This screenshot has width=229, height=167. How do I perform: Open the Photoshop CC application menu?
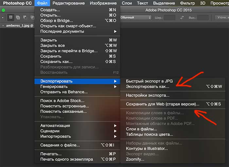coord(17,3)
